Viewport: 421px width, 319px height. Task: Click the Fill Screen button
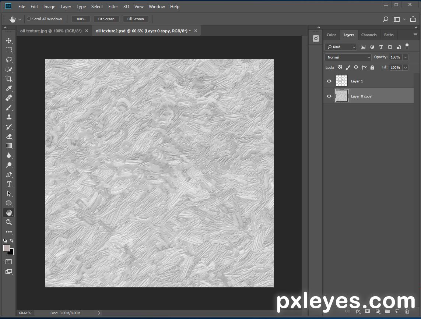[x=136, y=19]
